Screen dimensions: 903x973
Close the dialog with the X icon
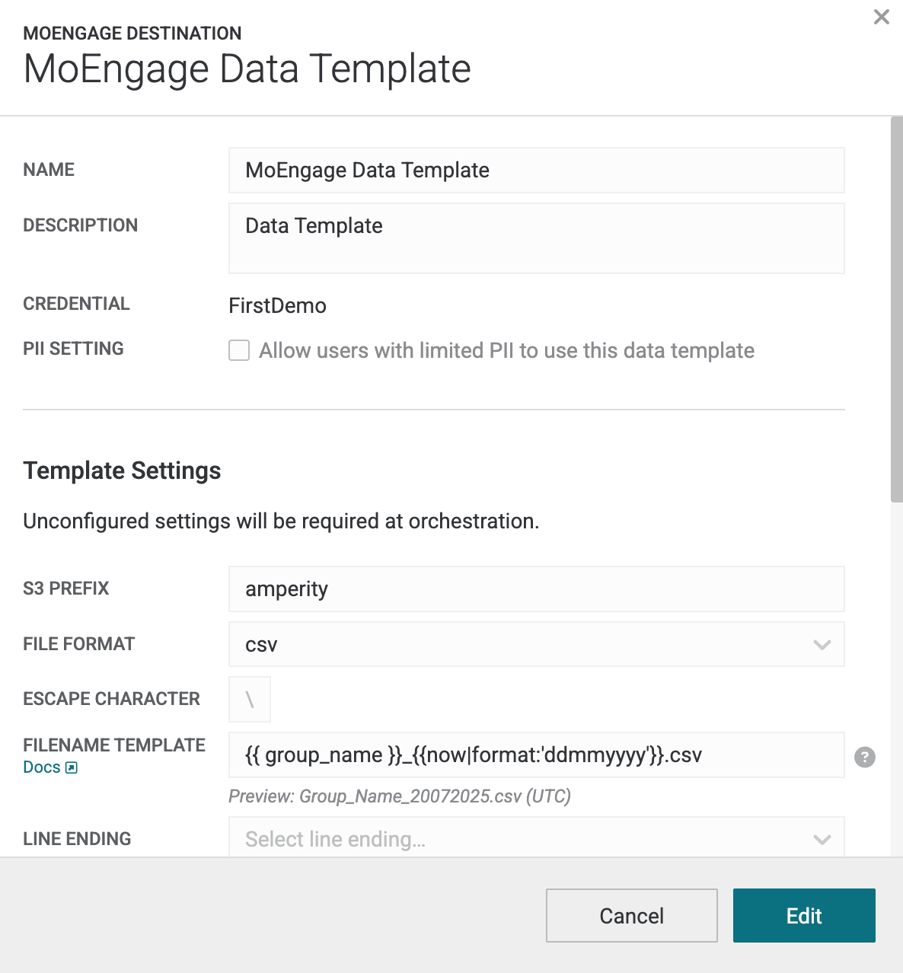[x=882, y=17]
